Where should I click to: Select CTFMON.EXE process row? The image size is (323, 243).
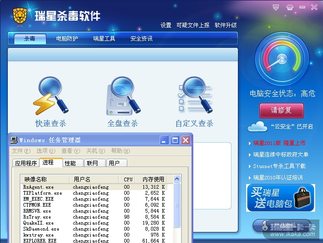tap(95, 205)
